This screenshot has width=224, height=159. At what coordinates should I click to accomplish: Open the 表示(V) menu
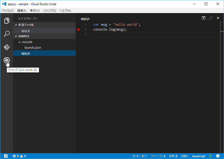(x=35, y=11)
